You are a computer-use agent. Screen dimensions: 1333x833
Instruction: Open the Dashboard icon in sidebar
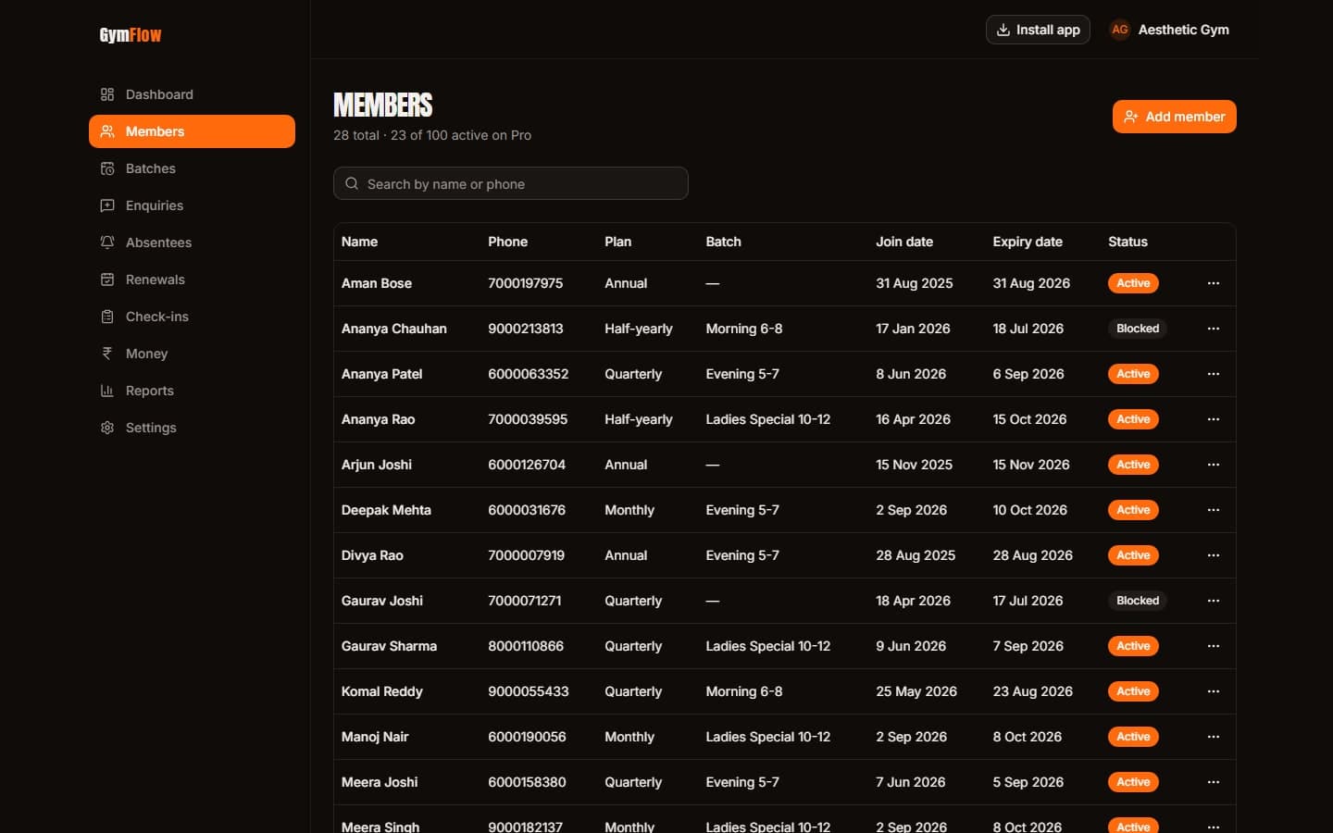[107, 94]
